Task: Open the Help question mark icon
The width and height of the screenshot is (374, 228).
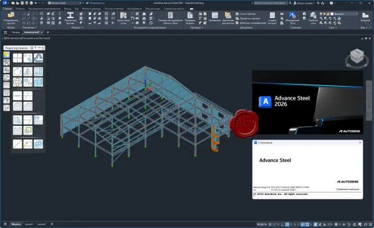Action: click(332, 3)
